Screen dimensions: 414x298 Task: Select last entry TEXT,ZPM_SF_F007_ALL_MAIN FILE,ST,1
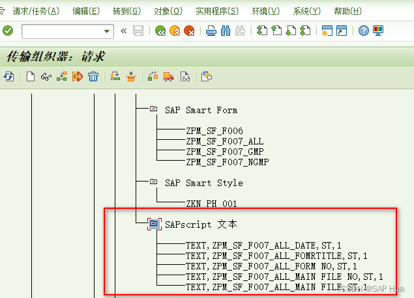[x=276, y=287]
